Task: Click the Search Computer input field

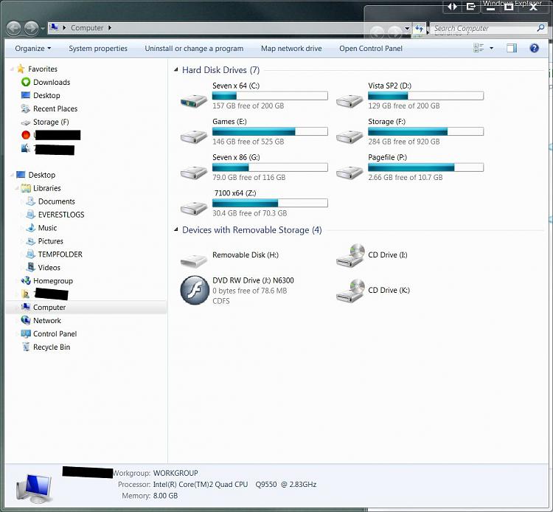Action: tap(483, 28)
